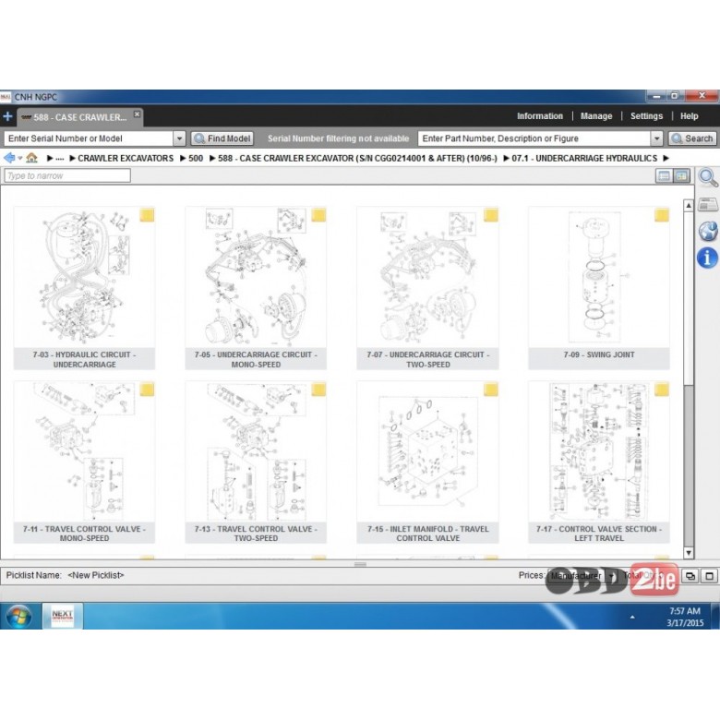Image resolution: width=720 pixels, height=720 pixels.
Task: Click the scrollbar up arrow
Action: point(689,205)
